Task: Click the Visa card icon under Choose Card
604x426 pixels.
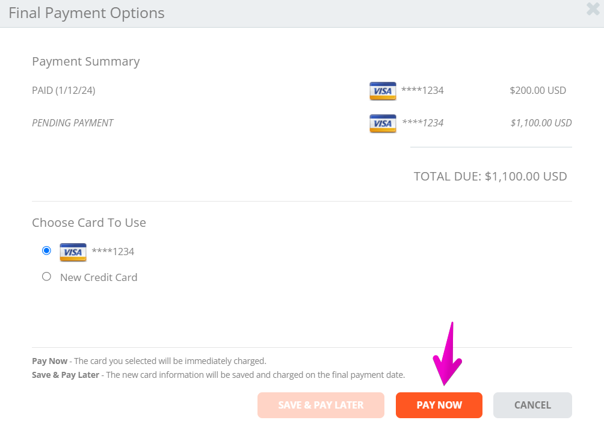Action: [x=73, y=252]
